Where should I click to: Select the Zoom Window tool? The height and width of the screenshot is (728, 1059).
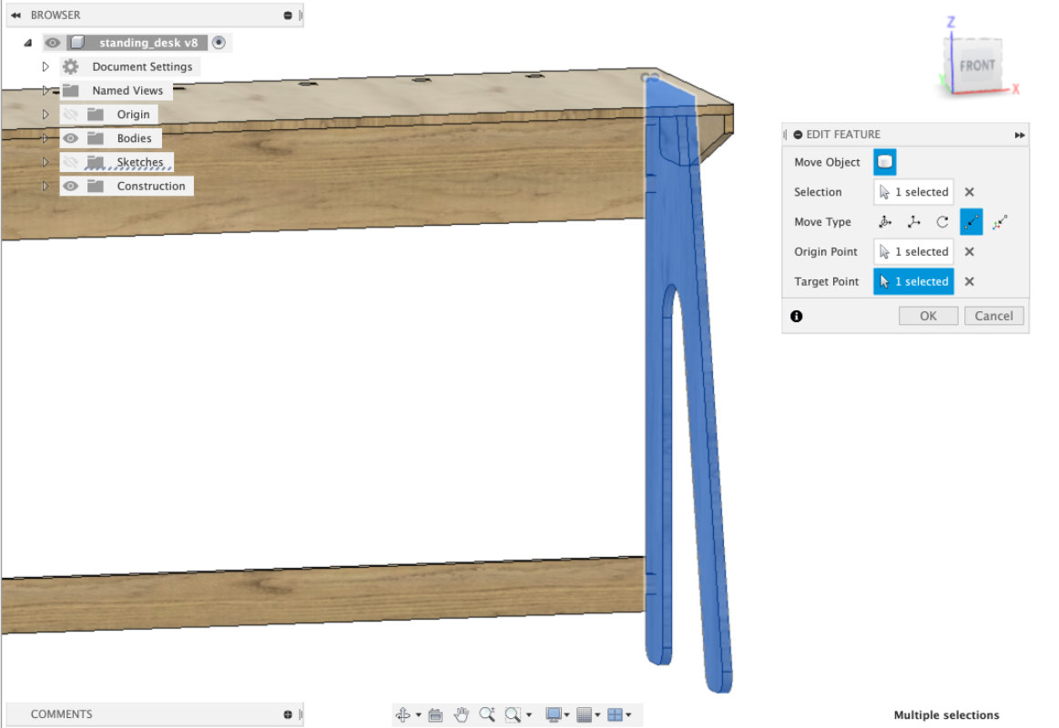pyautogui.click(x=513, y=714)
